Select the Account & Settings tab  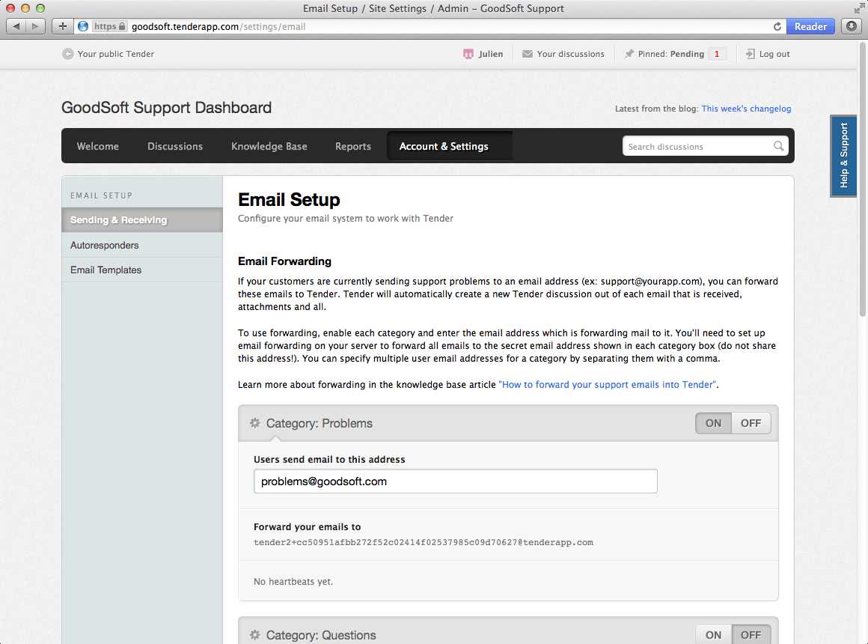(x=450, y=146)
